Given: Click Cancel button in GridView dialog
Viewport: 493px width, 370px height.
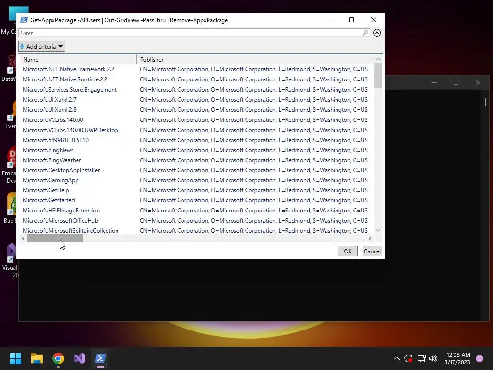Looking at the screenshot, I should coord(372,251).
